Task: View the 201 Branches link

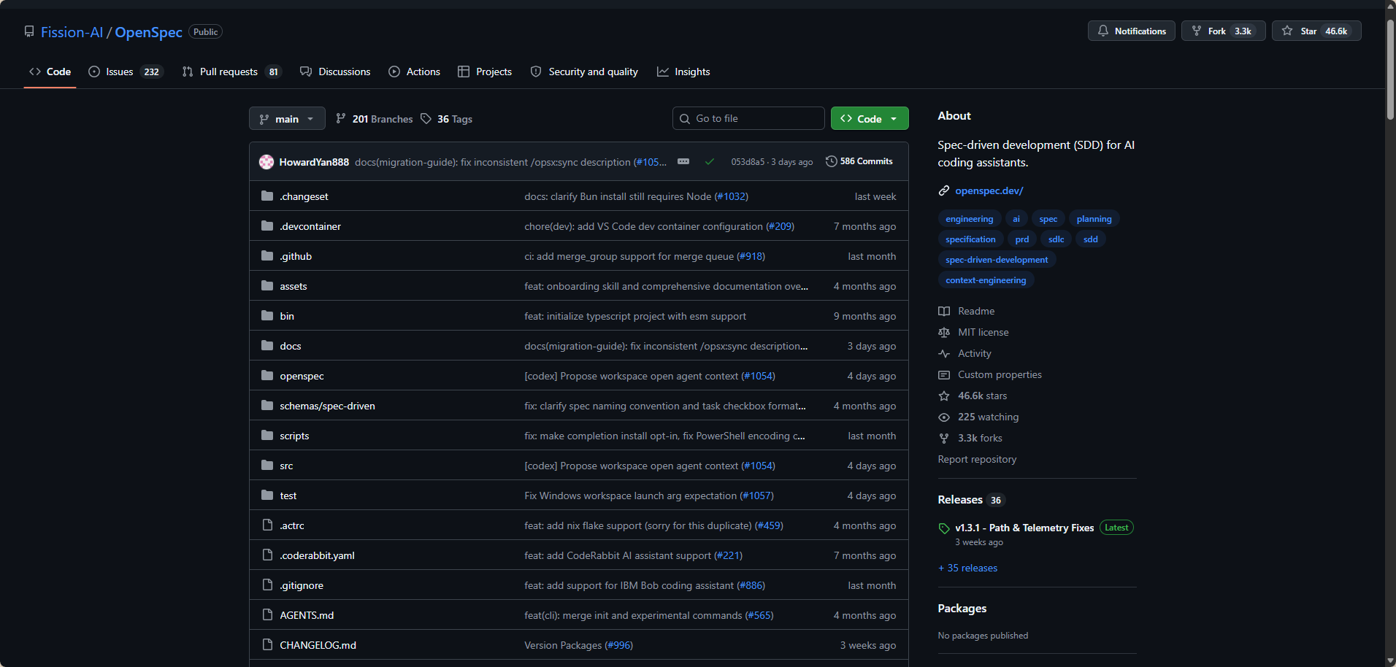Action: point(374,119)
